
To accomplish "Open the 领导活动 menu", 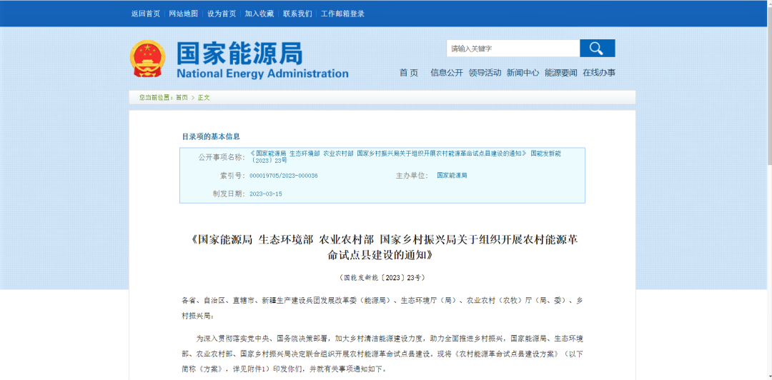I will 485,73.
